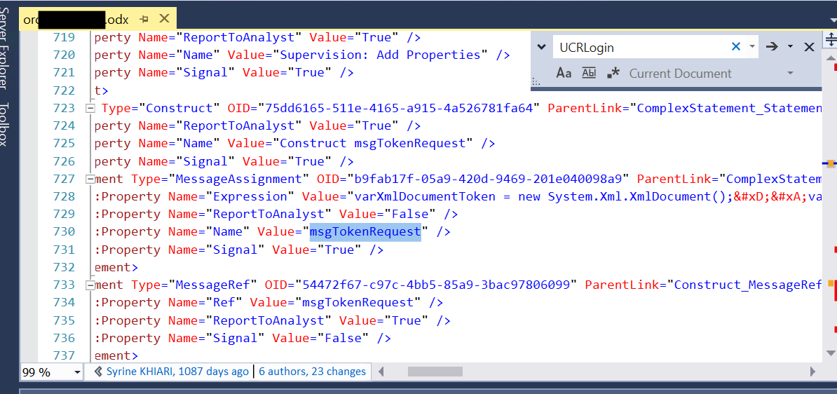Toggle Use regular expressions option
Viewport: 837px width, 394px height.
pyautogui.click(x=613, y=73)
